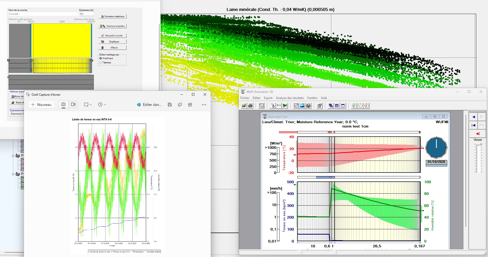Open the capture shape mode dropdown
The image size is (488, 257).
click(88, 105)
